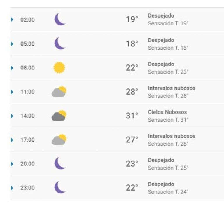The width and height of the screenshot is (224, 204).
Task: Expand the 02:00 forecast row arrow
Action: (x=12, y=20)
